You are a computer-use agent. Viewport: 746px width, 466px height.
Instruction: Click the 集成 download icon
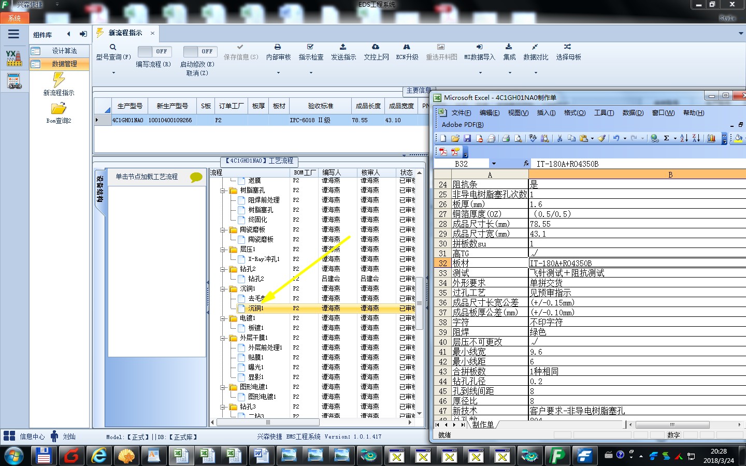point(509,47)
